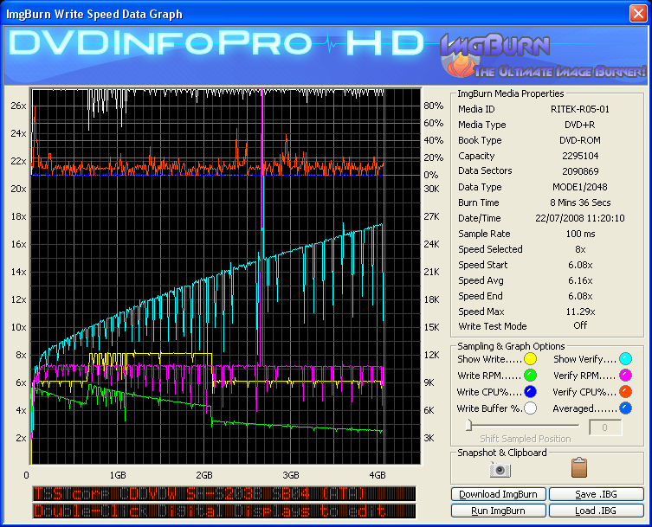The width and height of the screenshot is (652, 527).
Task: Click the Book Type value DVD-ROM
Action: click(x=579, y=140)
